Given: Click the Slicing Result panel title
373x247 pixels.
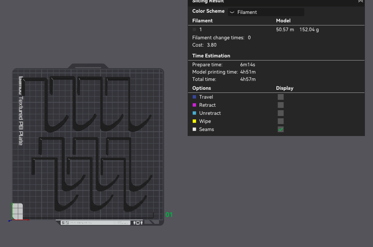Looking at the screenshot, I should click(x=208, y=1).
